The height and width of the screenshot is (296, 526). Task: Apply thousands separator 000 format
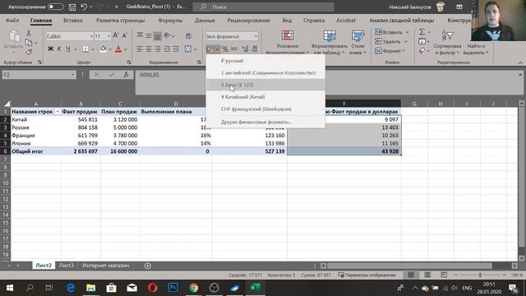tap(234, 49)
